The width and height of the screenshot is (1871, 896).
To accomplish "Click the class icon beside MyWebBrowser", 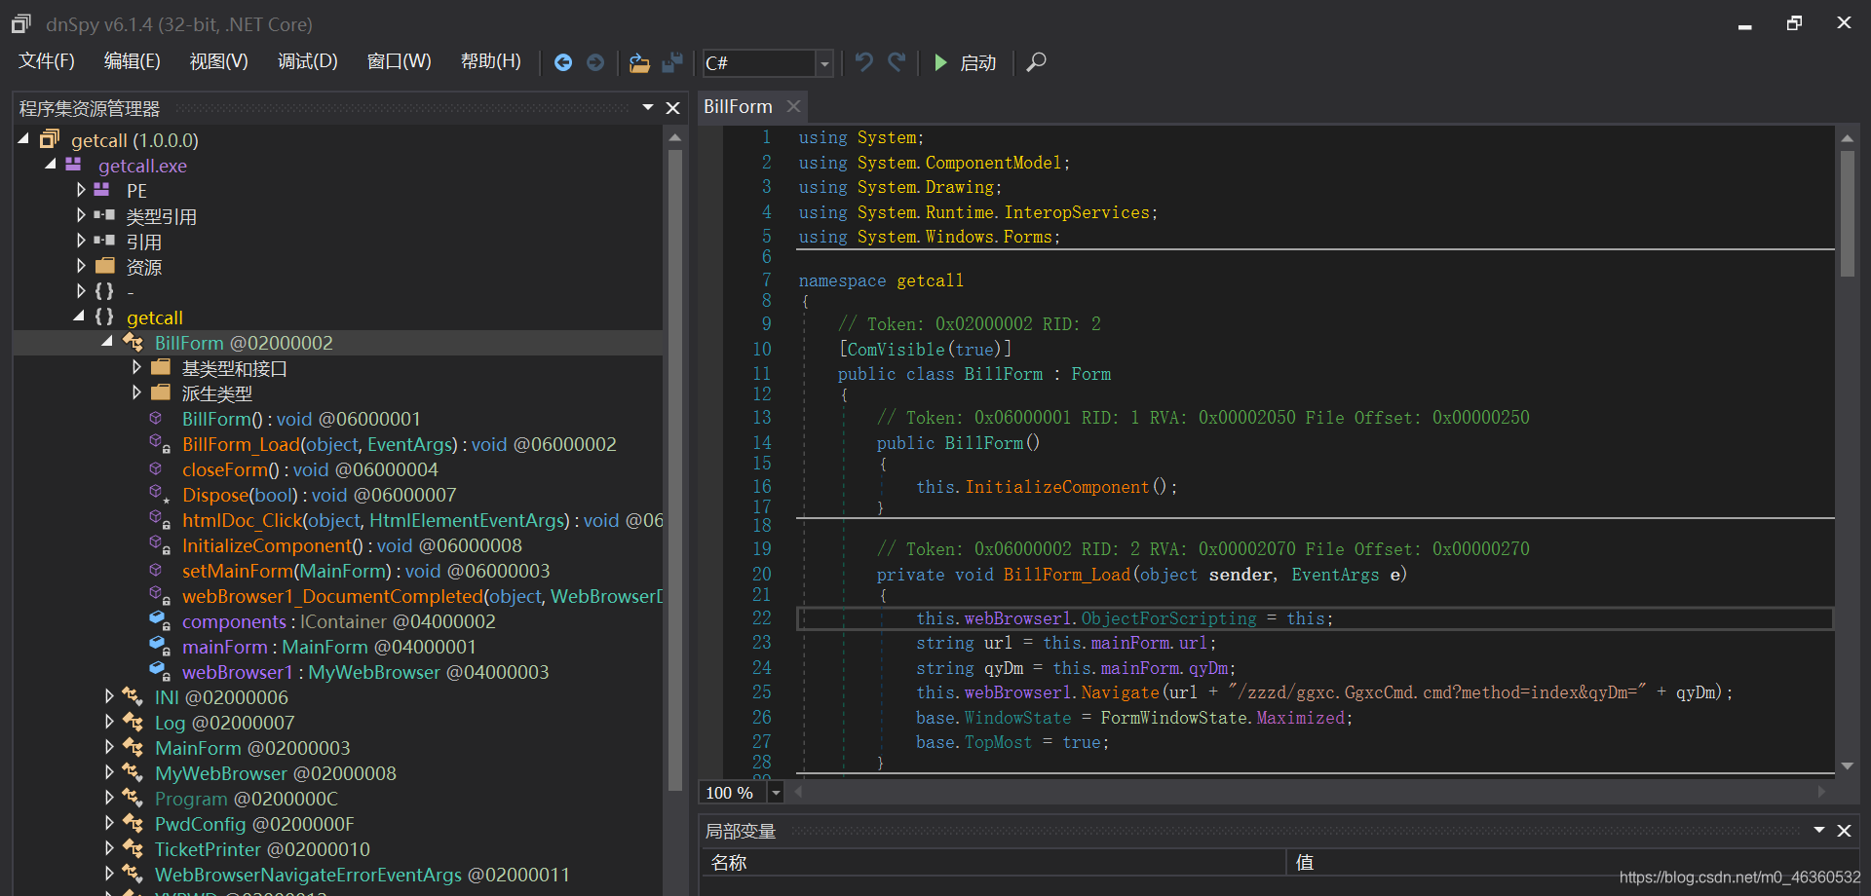I will point(133,772).
